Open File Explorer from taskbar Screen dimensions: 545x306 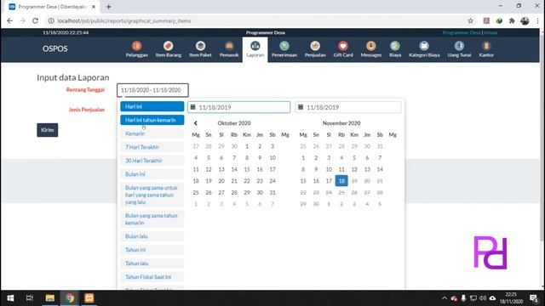pos(49,298)
